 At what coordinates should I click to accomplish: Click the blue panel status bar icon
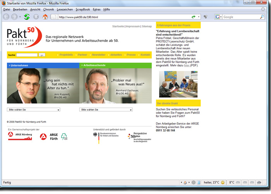199,182
